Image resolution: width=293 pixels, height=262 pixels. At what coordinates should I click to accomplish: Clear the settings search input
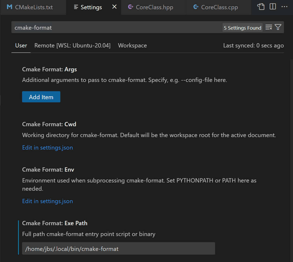tap(269, 27)
